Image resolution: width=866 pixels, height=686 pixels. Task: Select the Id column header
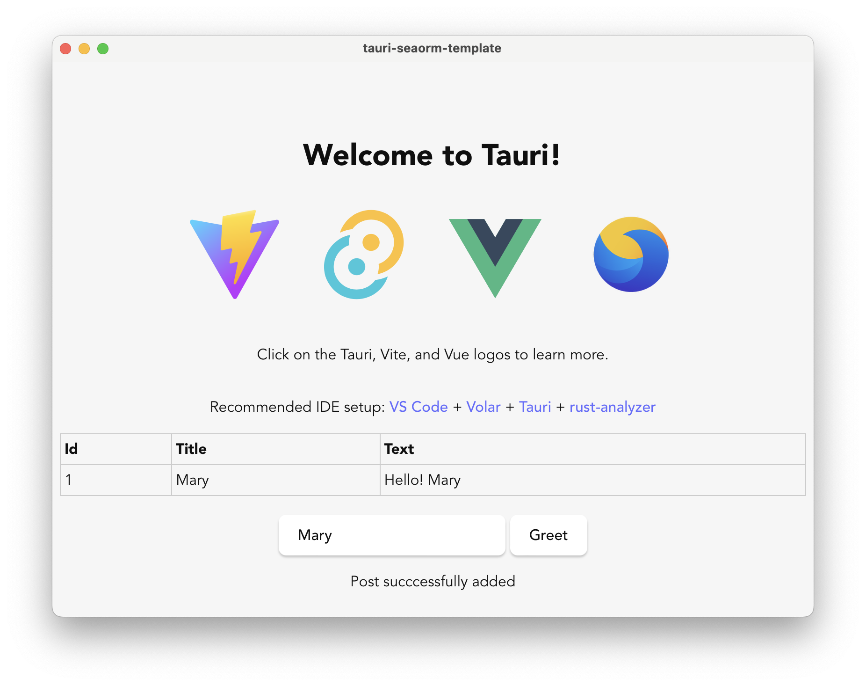[116, 449]
